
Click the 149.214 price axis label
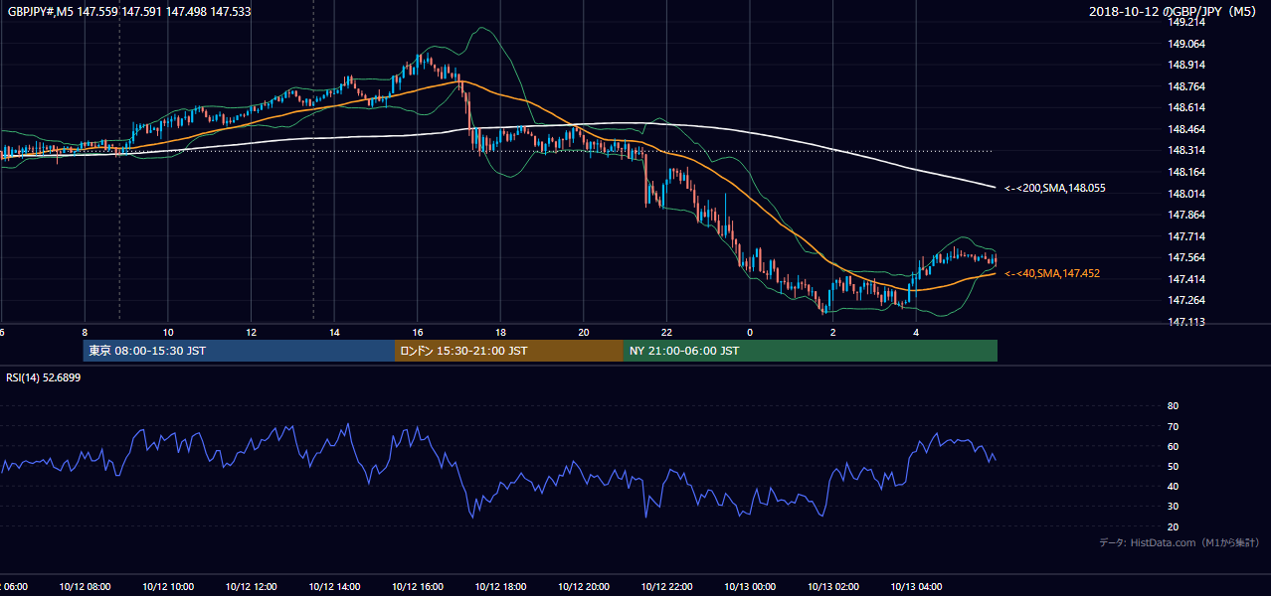pos(1186,22)
